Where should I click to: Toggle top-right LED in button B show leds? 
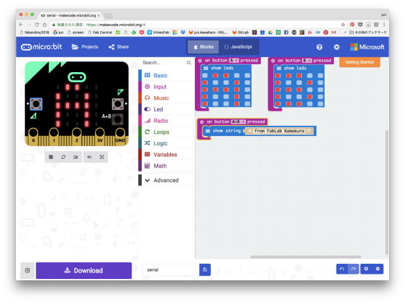point(321,75)
